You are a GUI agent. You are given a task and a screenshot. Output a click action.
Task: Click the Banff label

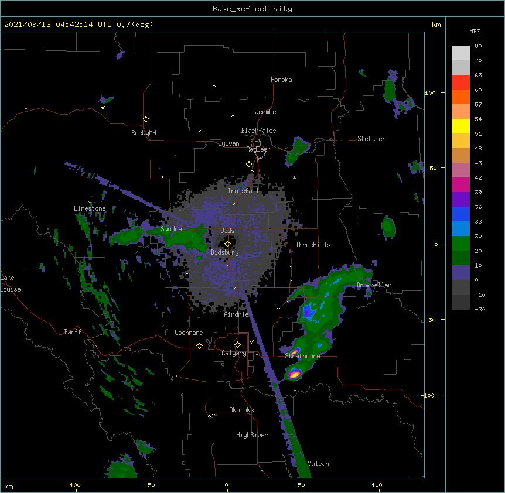[x=73, y=332]
